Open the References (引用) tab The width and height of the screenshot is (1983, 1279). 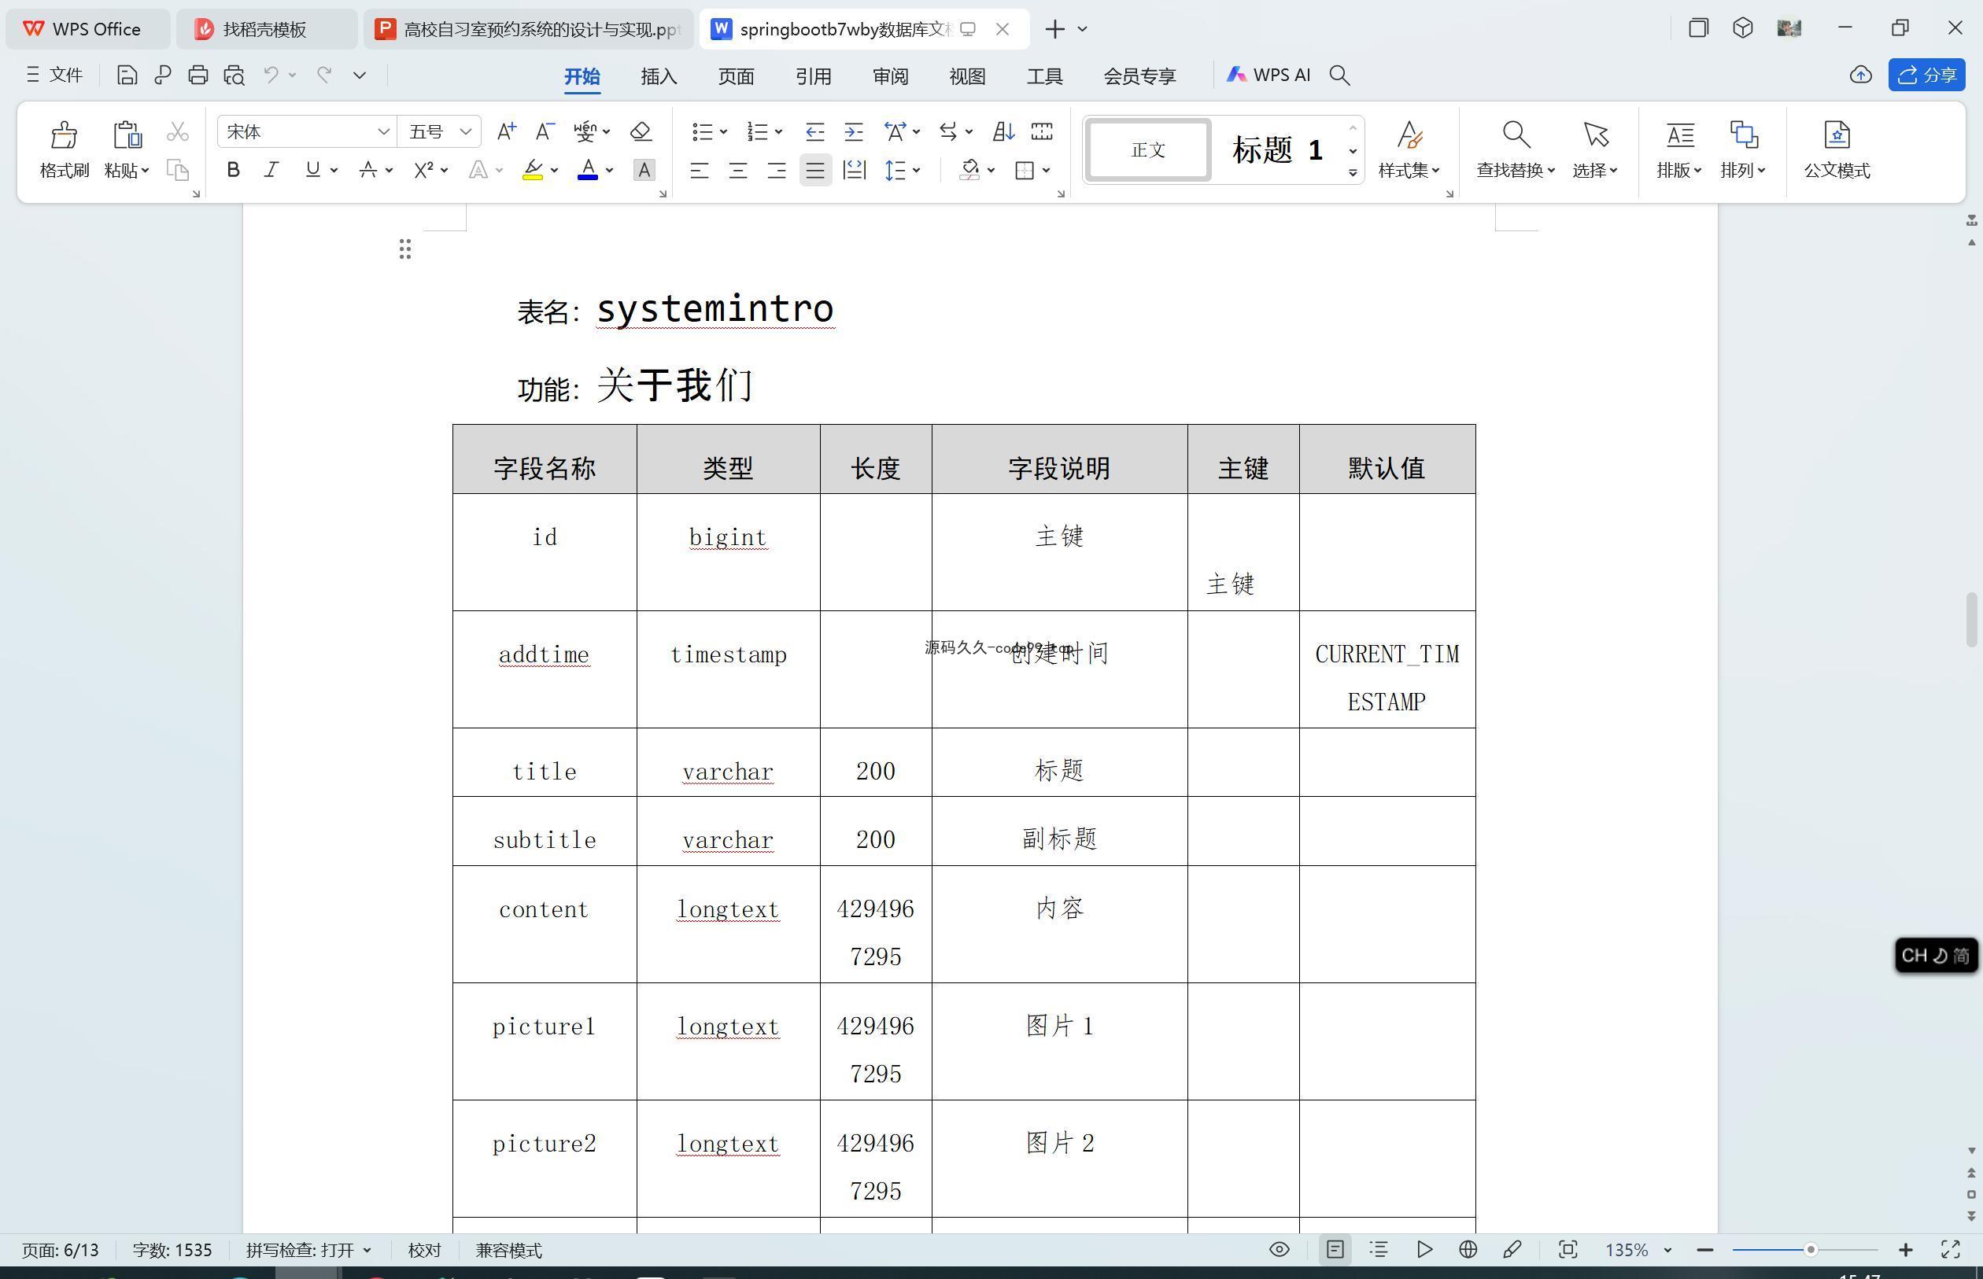pyautogui.click(x=814, y=76)
